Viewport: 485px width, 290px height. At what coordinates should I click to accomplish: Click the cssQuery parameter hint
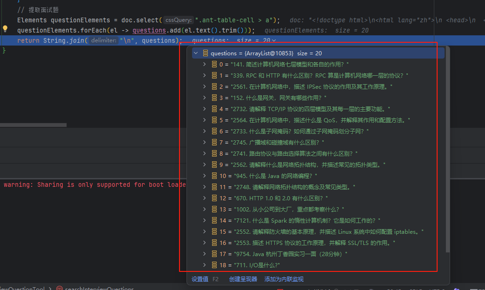pyautogui.click(x=179, y=20)
